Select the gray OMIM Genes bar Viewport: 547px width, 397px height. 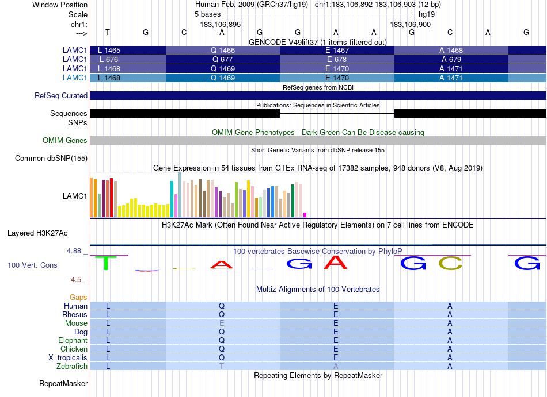click(318, 140)
